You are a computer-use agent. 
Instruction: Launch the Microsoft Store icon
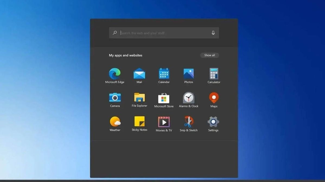(164, 98)
